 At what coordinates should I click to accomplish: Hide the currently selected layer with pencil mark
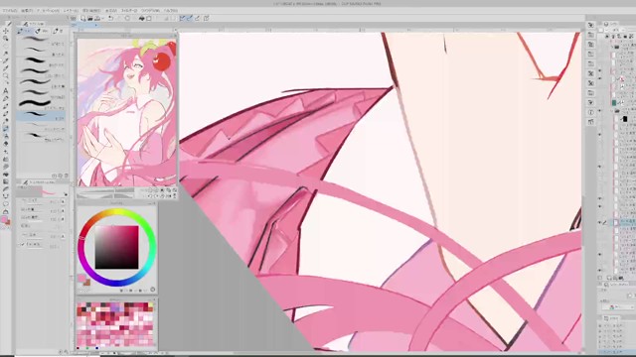pyautogui.click(x=599, y=222)
